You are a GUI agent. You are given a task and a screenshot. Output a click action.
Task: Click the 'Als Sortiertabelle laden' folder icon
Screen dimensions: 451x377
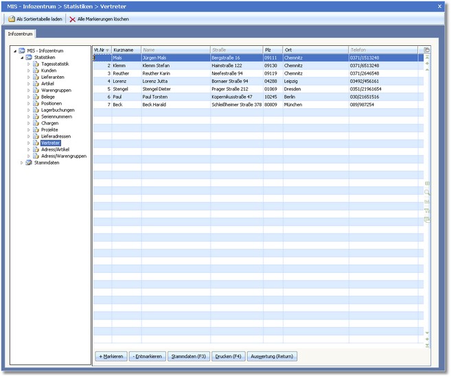point(12,19)
